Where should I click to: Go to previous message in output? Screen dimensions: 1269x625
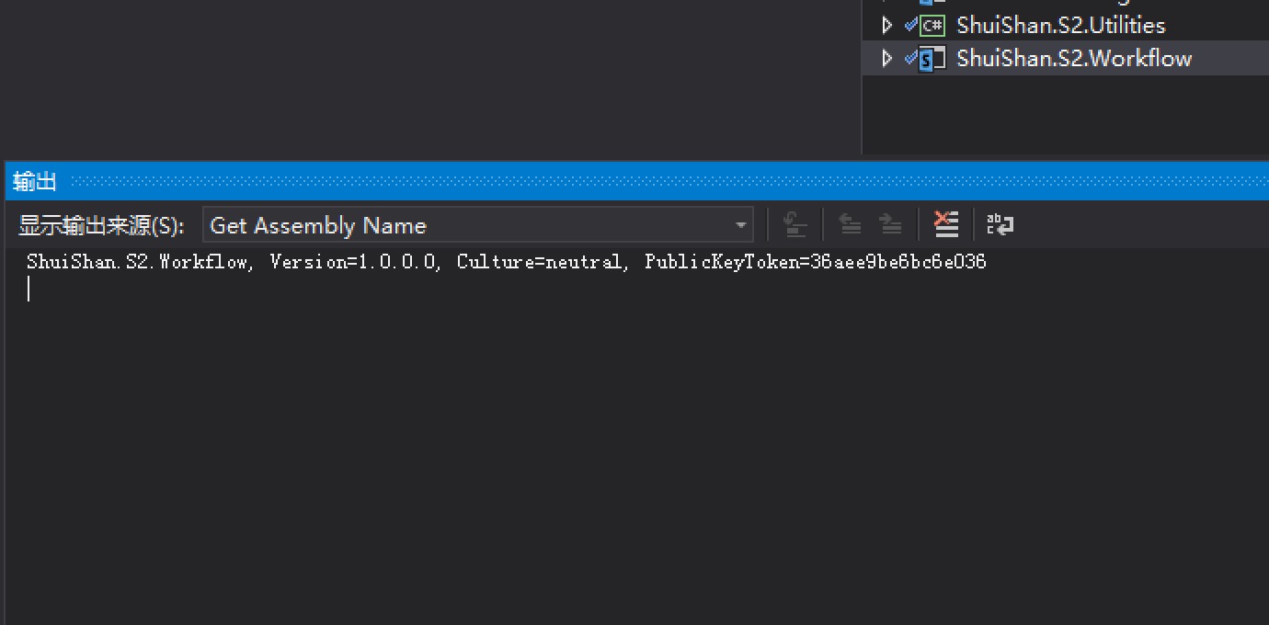pyautogui.click(x=851, y=224)
